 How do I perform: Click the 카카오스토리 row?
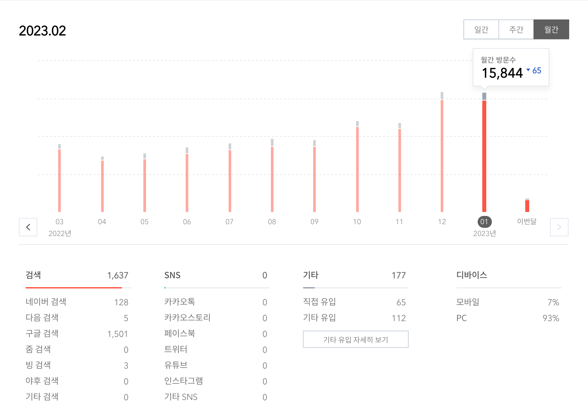tap(216, 318)
